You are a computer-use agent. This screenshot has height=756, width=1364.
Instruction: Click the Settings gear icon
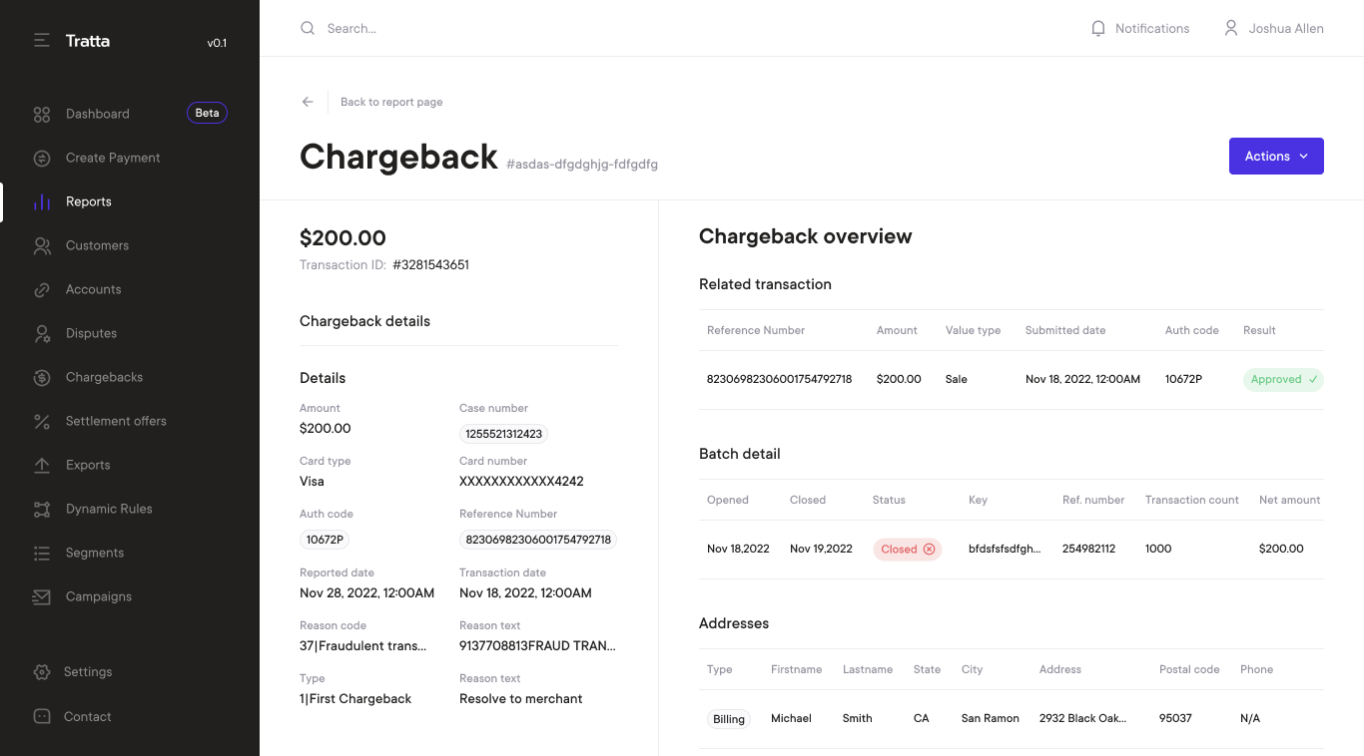42,672
